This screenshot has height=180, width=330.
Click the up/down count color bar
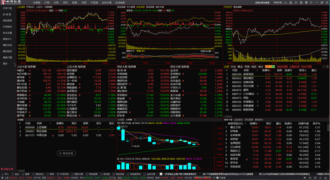coord(270,67)
